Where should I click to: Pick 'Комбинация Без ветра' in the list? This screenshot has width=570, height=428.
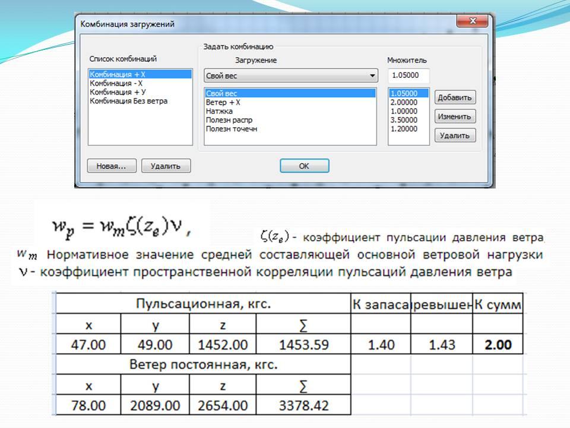click(x=128, y=101)
